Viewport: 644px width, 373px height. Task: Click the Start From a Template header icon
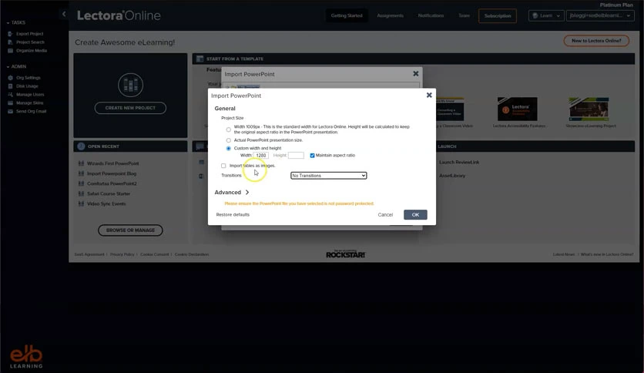click(x=200, y=59)
